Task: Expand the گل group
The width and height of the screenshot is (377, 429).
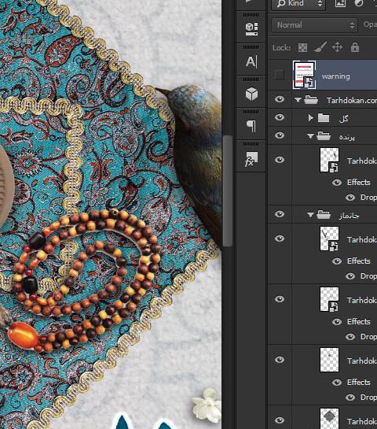Action: pyautogui.click(x=311, y=118)
